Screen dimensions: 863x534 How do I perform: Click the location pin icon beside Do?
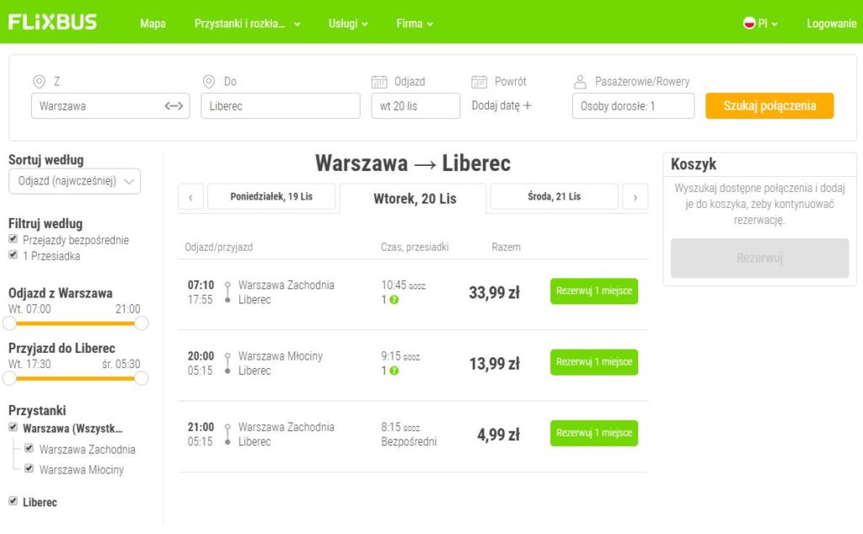tap(209, 82)
